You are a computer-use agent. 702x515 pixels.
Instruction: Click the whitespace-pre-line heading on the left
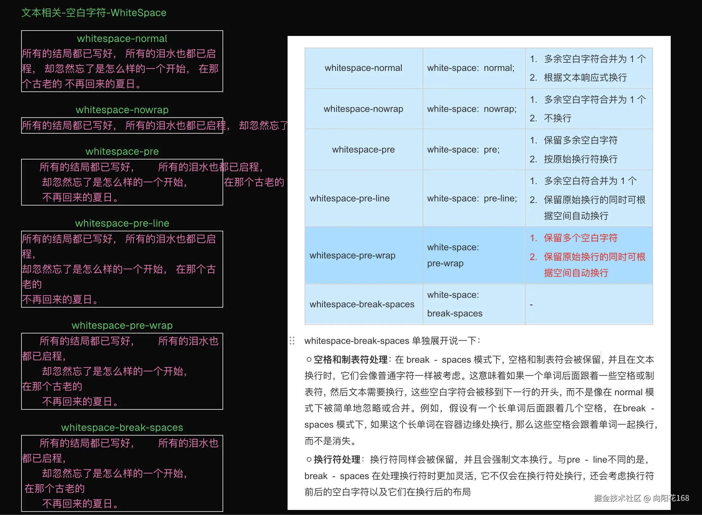122,223
